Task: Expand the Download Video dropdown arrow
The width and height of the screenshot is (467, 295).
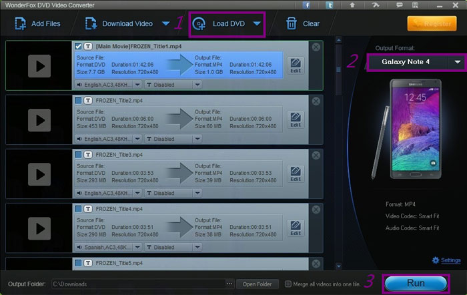Action: (166, 23)
